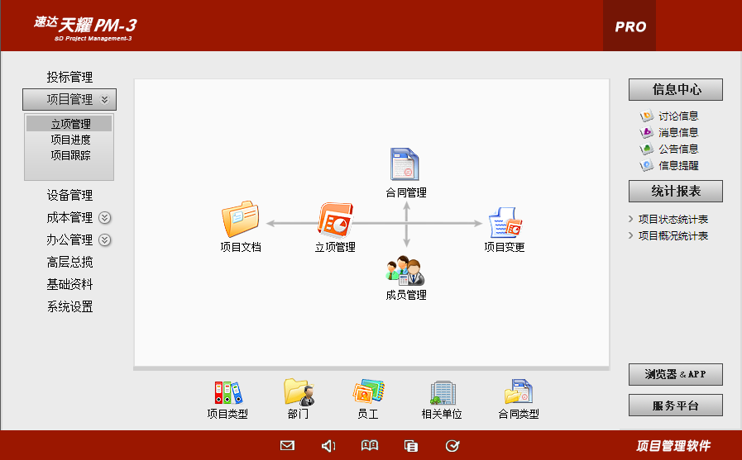Expand the 成本管理 section arrow
The width and height of the screenshot is (742, 460).
tap(105, 218)
